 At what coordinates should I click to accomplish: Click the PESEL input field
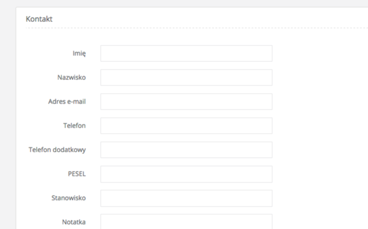click(x=186, y=174)
